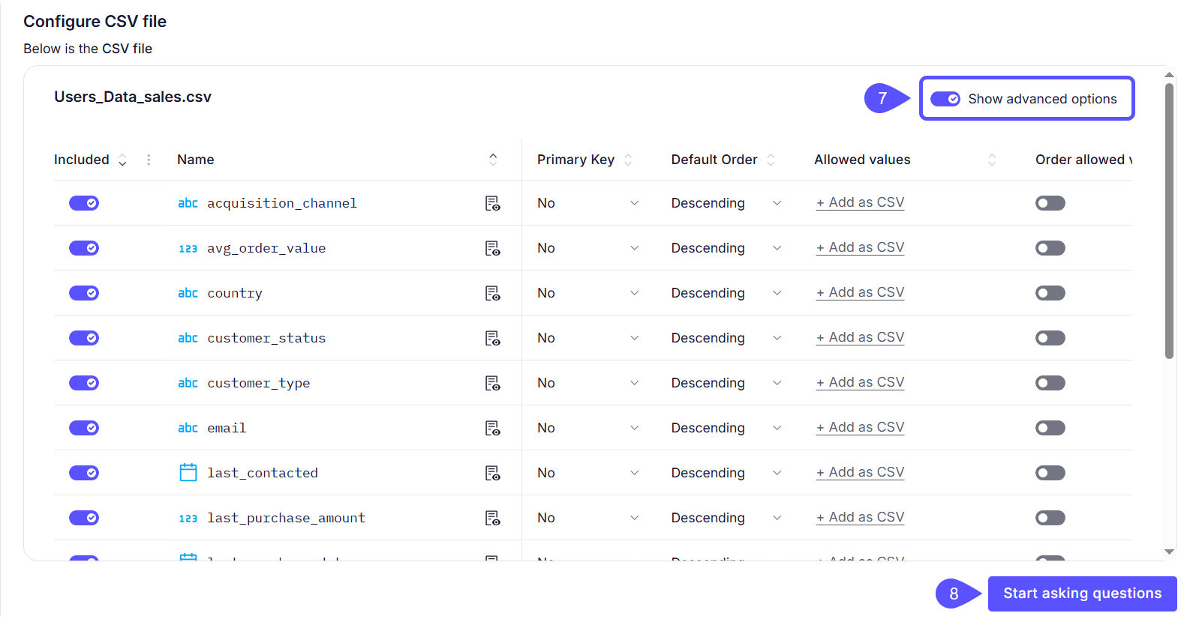Enable Order allowed switch for country
The width and height of the screenshot is (1199, 619).
click(1050, 293)
